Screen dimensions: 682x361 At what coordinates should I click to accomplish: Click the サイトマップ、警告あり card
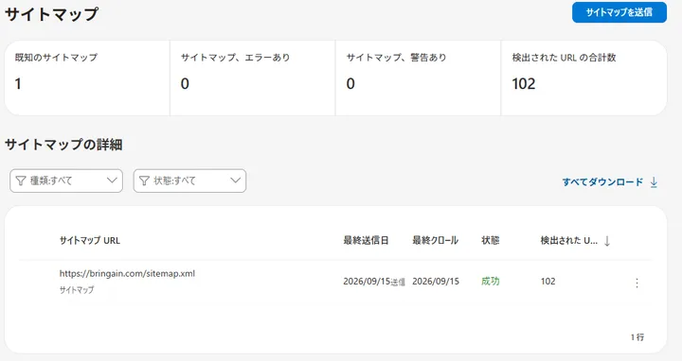(x=418, y=78)
